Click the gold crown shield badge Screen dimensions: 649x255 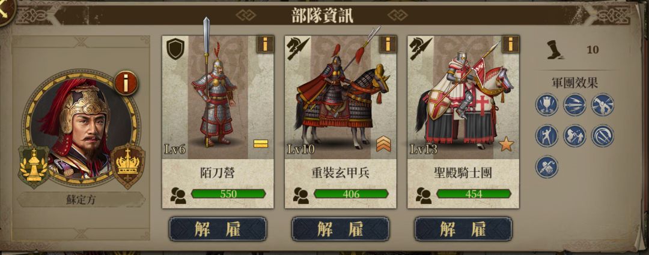coord(128,166)
